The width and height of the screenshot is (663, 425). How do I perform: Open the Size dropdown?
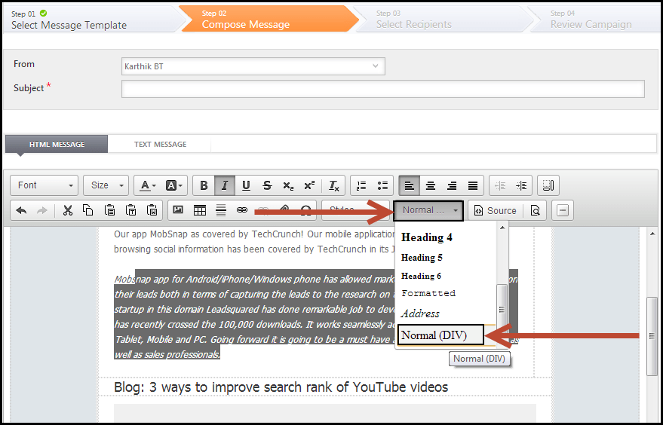106,185
